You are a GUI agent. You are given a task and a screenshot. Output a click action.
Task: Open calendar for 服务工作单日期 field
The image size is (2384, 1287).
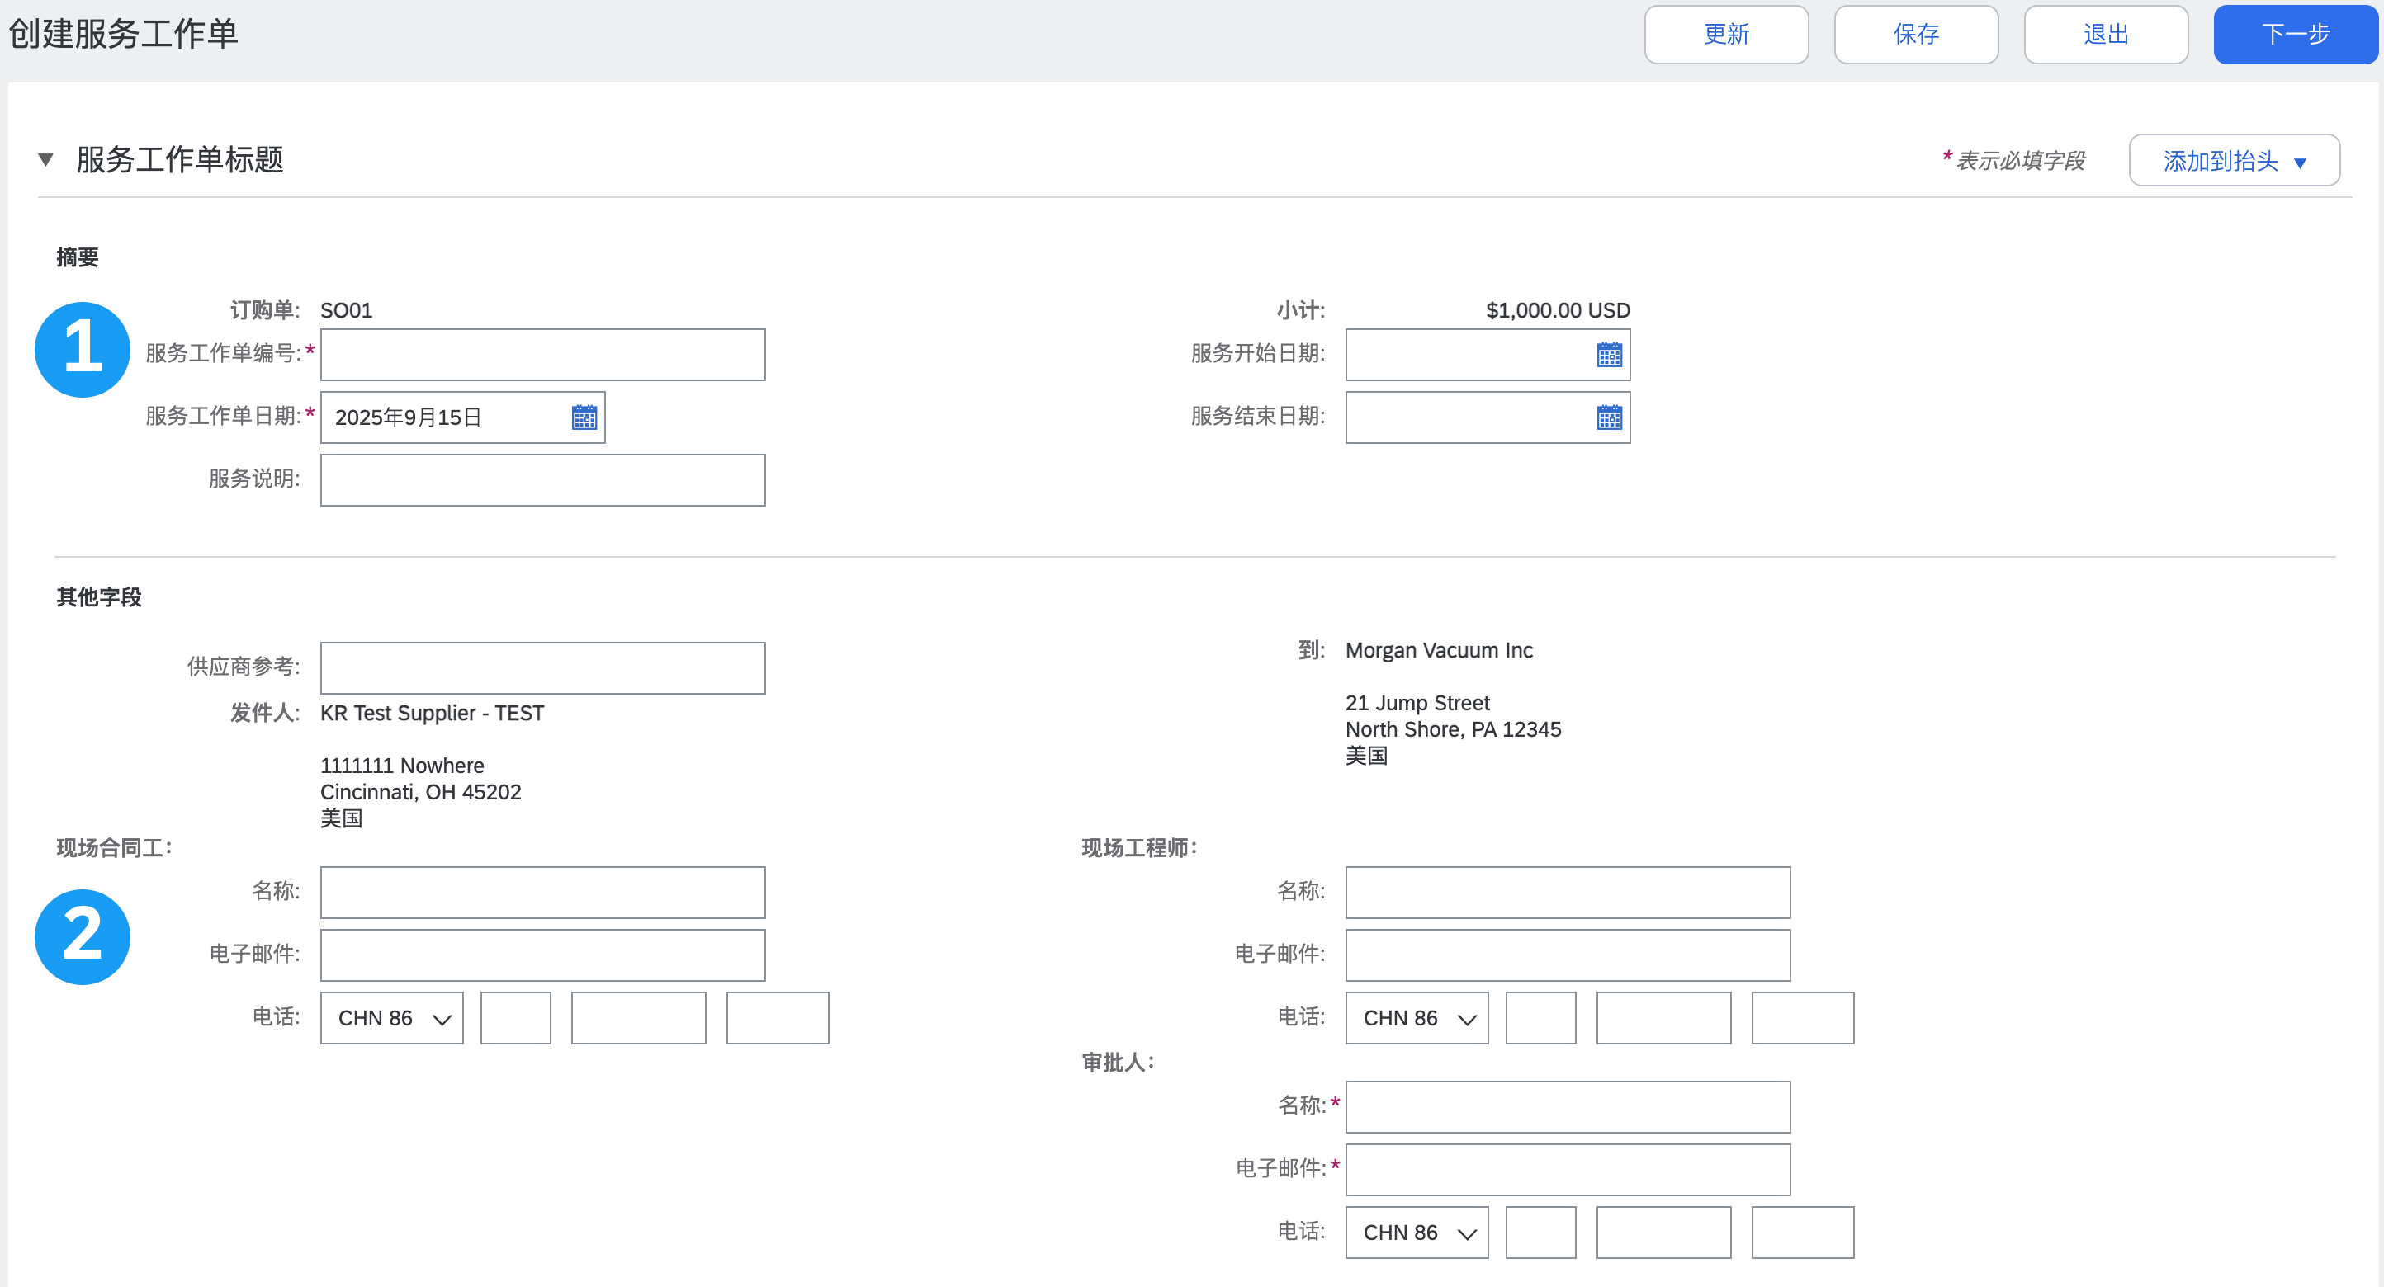coord(584,417)
